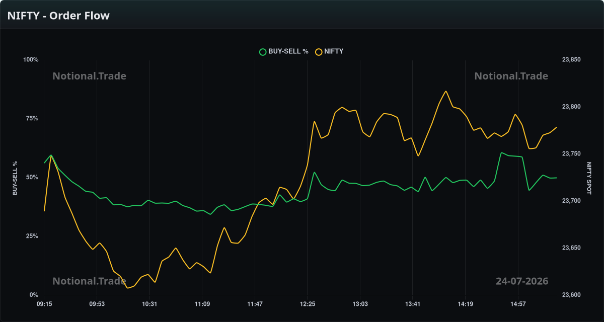The width and height of the screenshot is (604, 322).
Task: Click the 13:03 time axis label
Action: point(360,304)
